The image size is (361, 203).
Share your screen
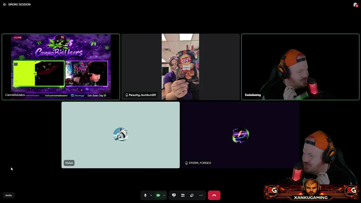174,195
